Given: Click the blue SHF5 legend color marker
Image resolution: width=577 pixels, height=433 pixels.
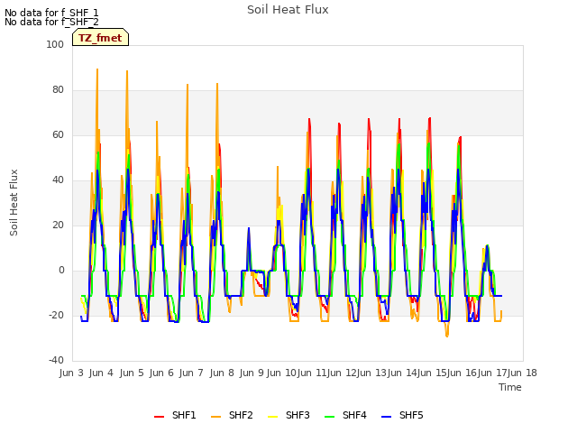Looking at the screenshot, I should (x=387, y=417).
